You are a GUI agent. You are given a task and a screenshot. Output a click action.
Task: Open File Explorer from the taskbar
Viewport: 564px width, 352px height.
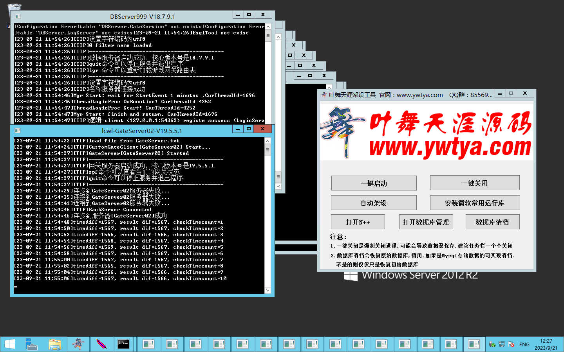(x=54, y=344)
